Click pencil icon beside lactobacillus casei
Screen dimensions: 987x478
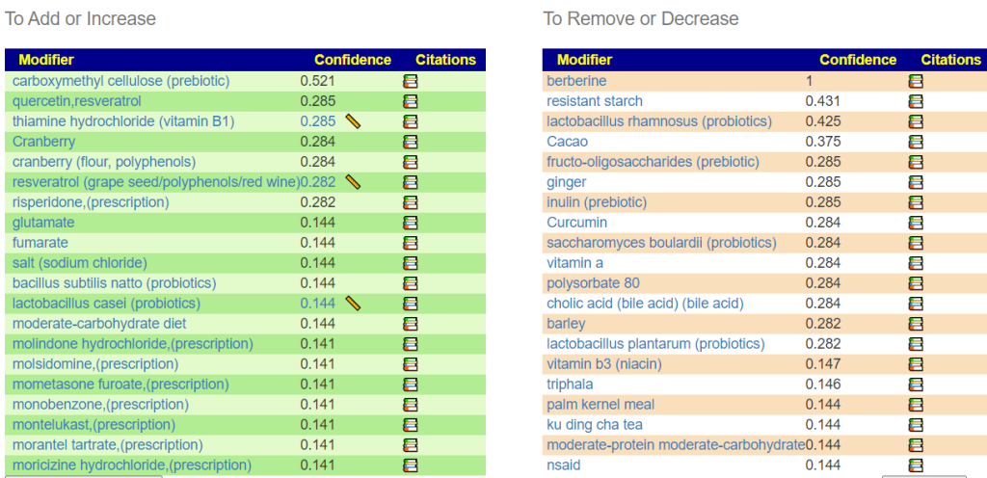tap(353, 304)
